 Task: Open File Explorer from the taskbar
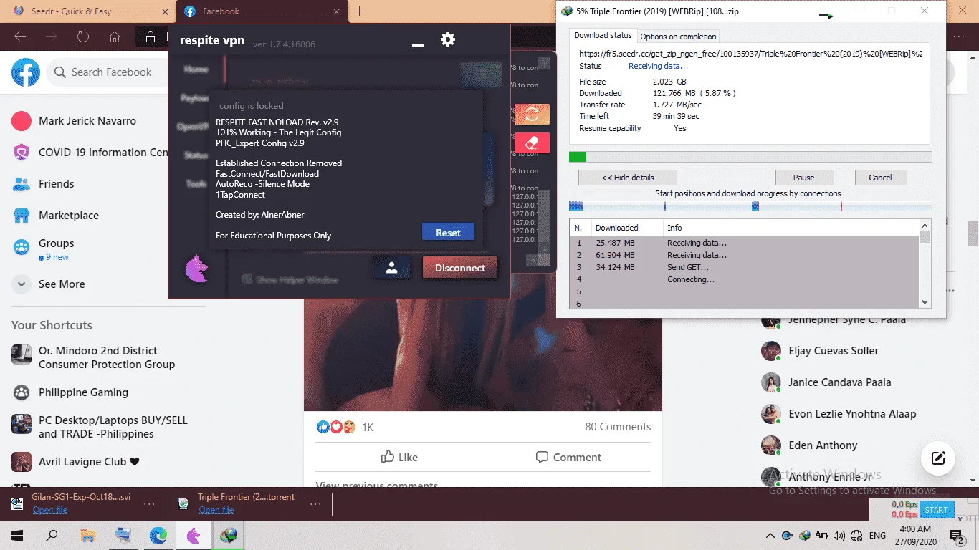point(87,536)
